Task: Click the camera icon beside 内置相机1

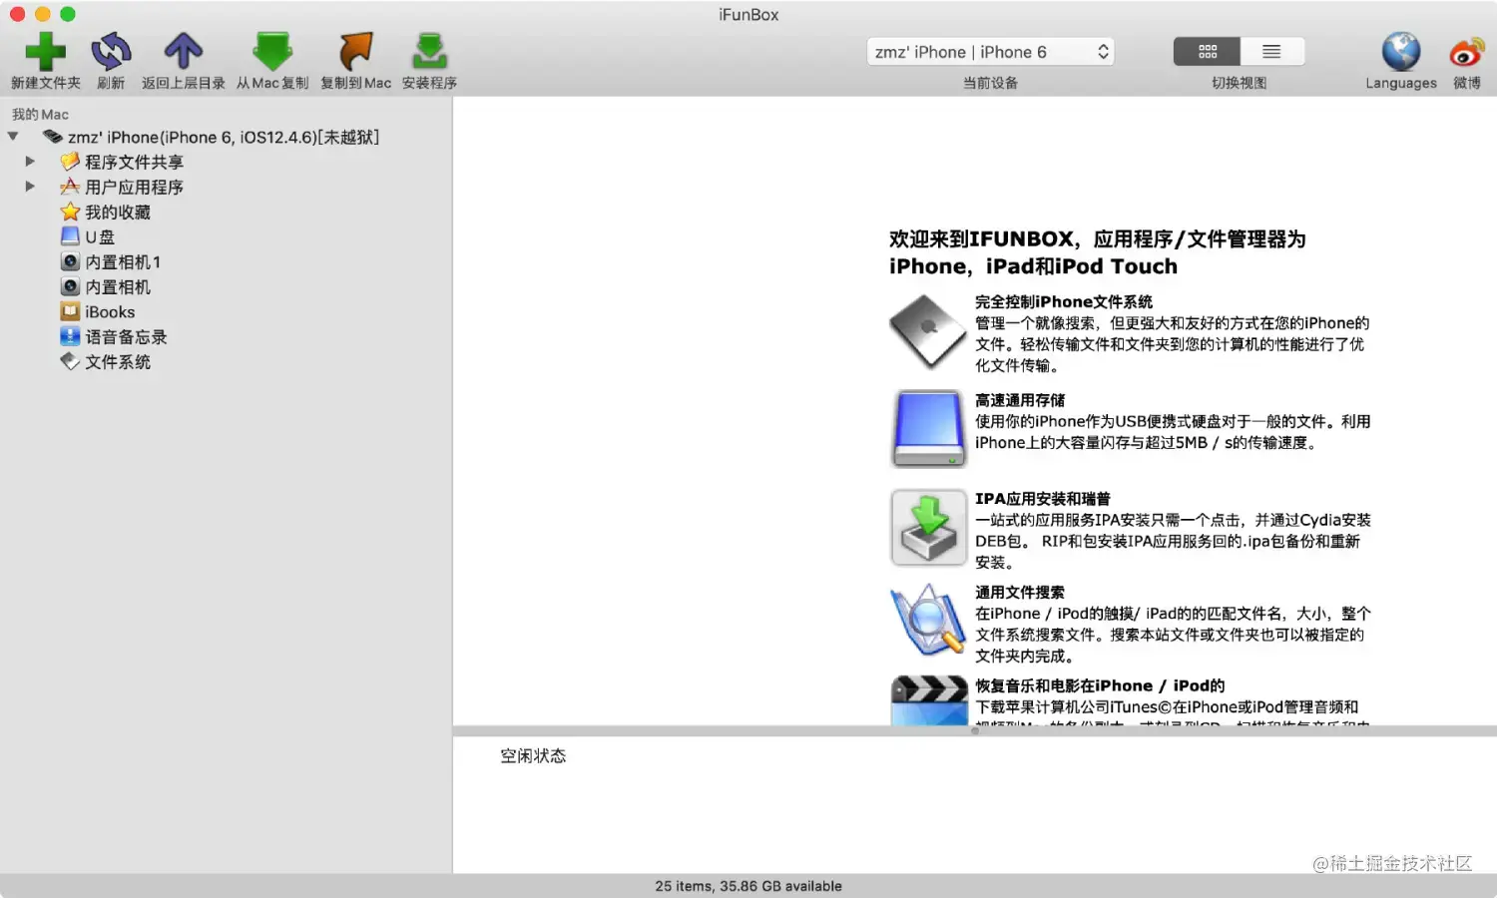Action: click(x=70, y=261)
